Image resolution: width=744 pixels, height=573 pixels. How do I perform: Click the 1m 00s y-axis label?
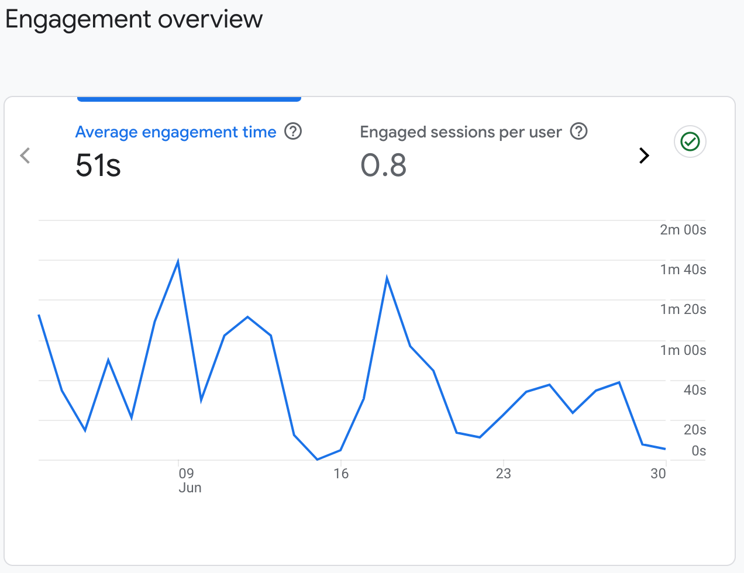click(683, 350)
